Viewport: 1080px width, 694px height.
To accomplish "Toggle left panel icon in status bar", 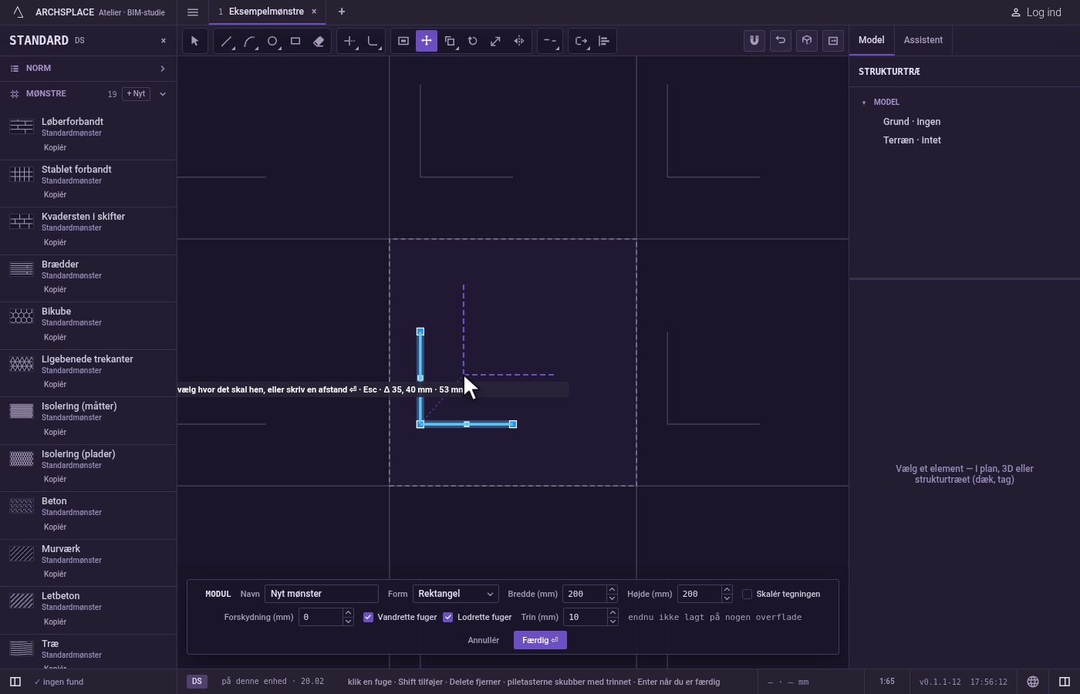I will click(15, 682).
